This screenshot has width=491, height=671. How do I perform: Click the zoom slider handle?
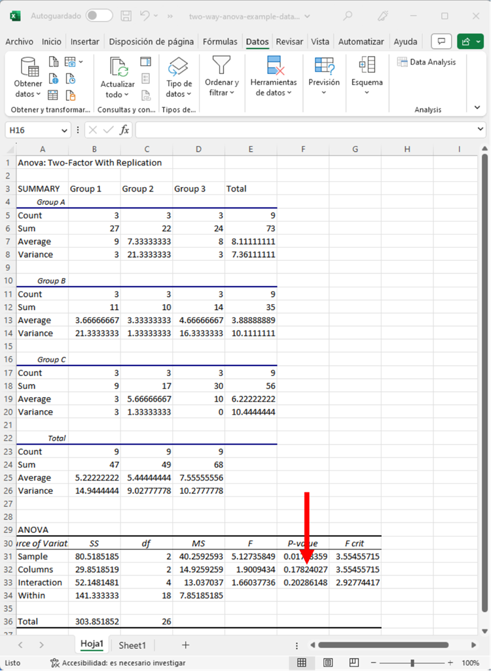point(412,662)
